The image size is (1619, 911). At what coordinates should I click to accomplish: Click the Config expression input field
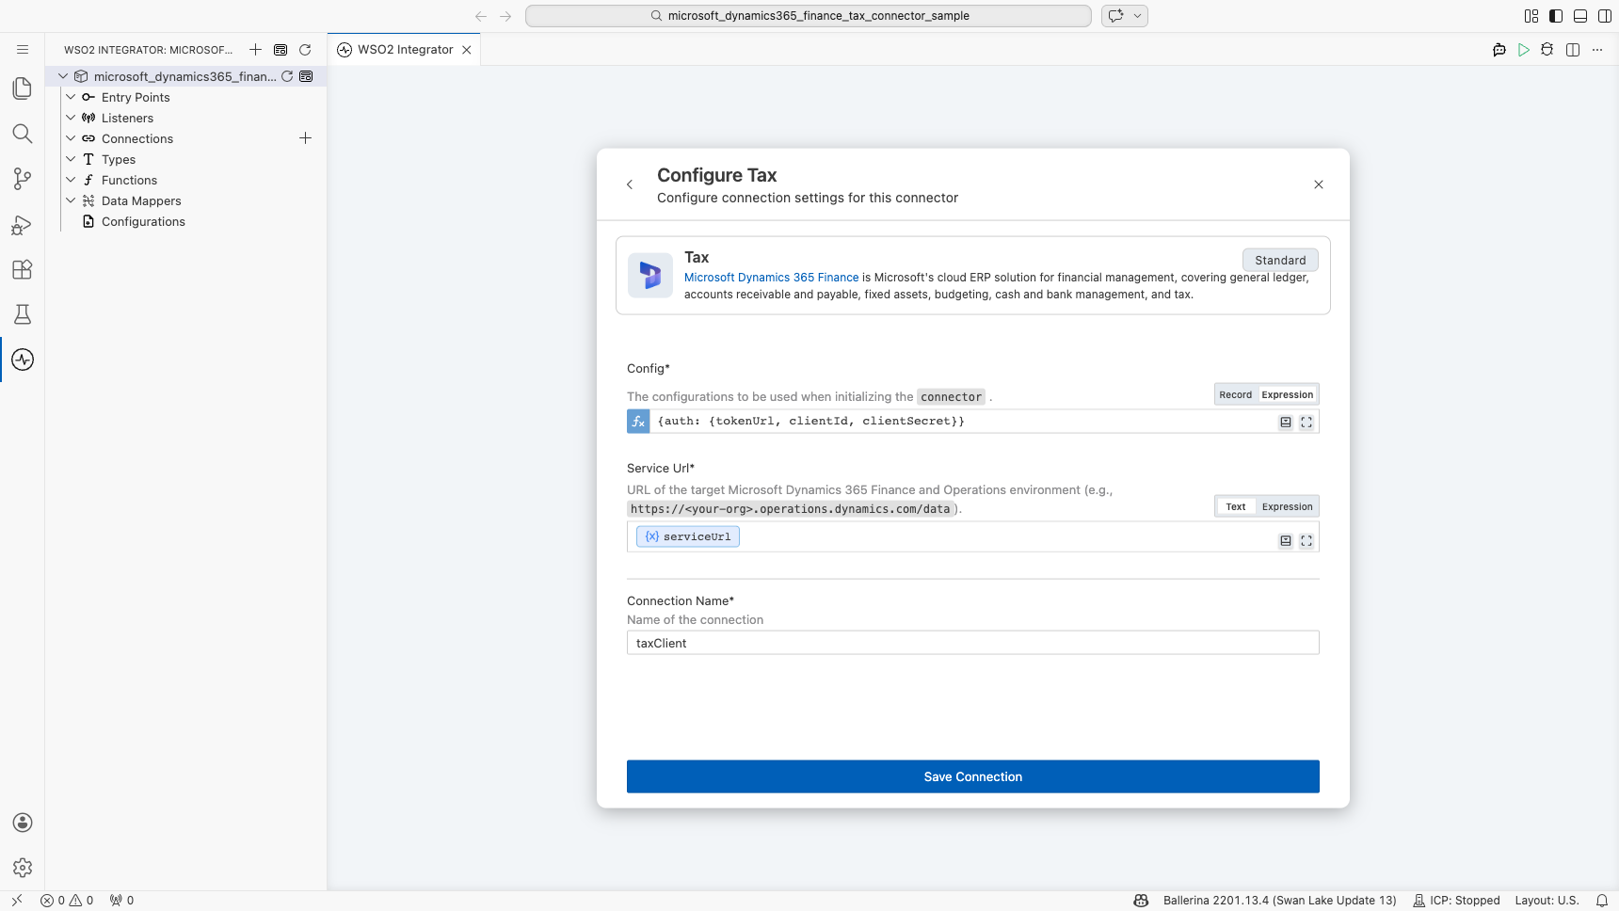(960, 422)
